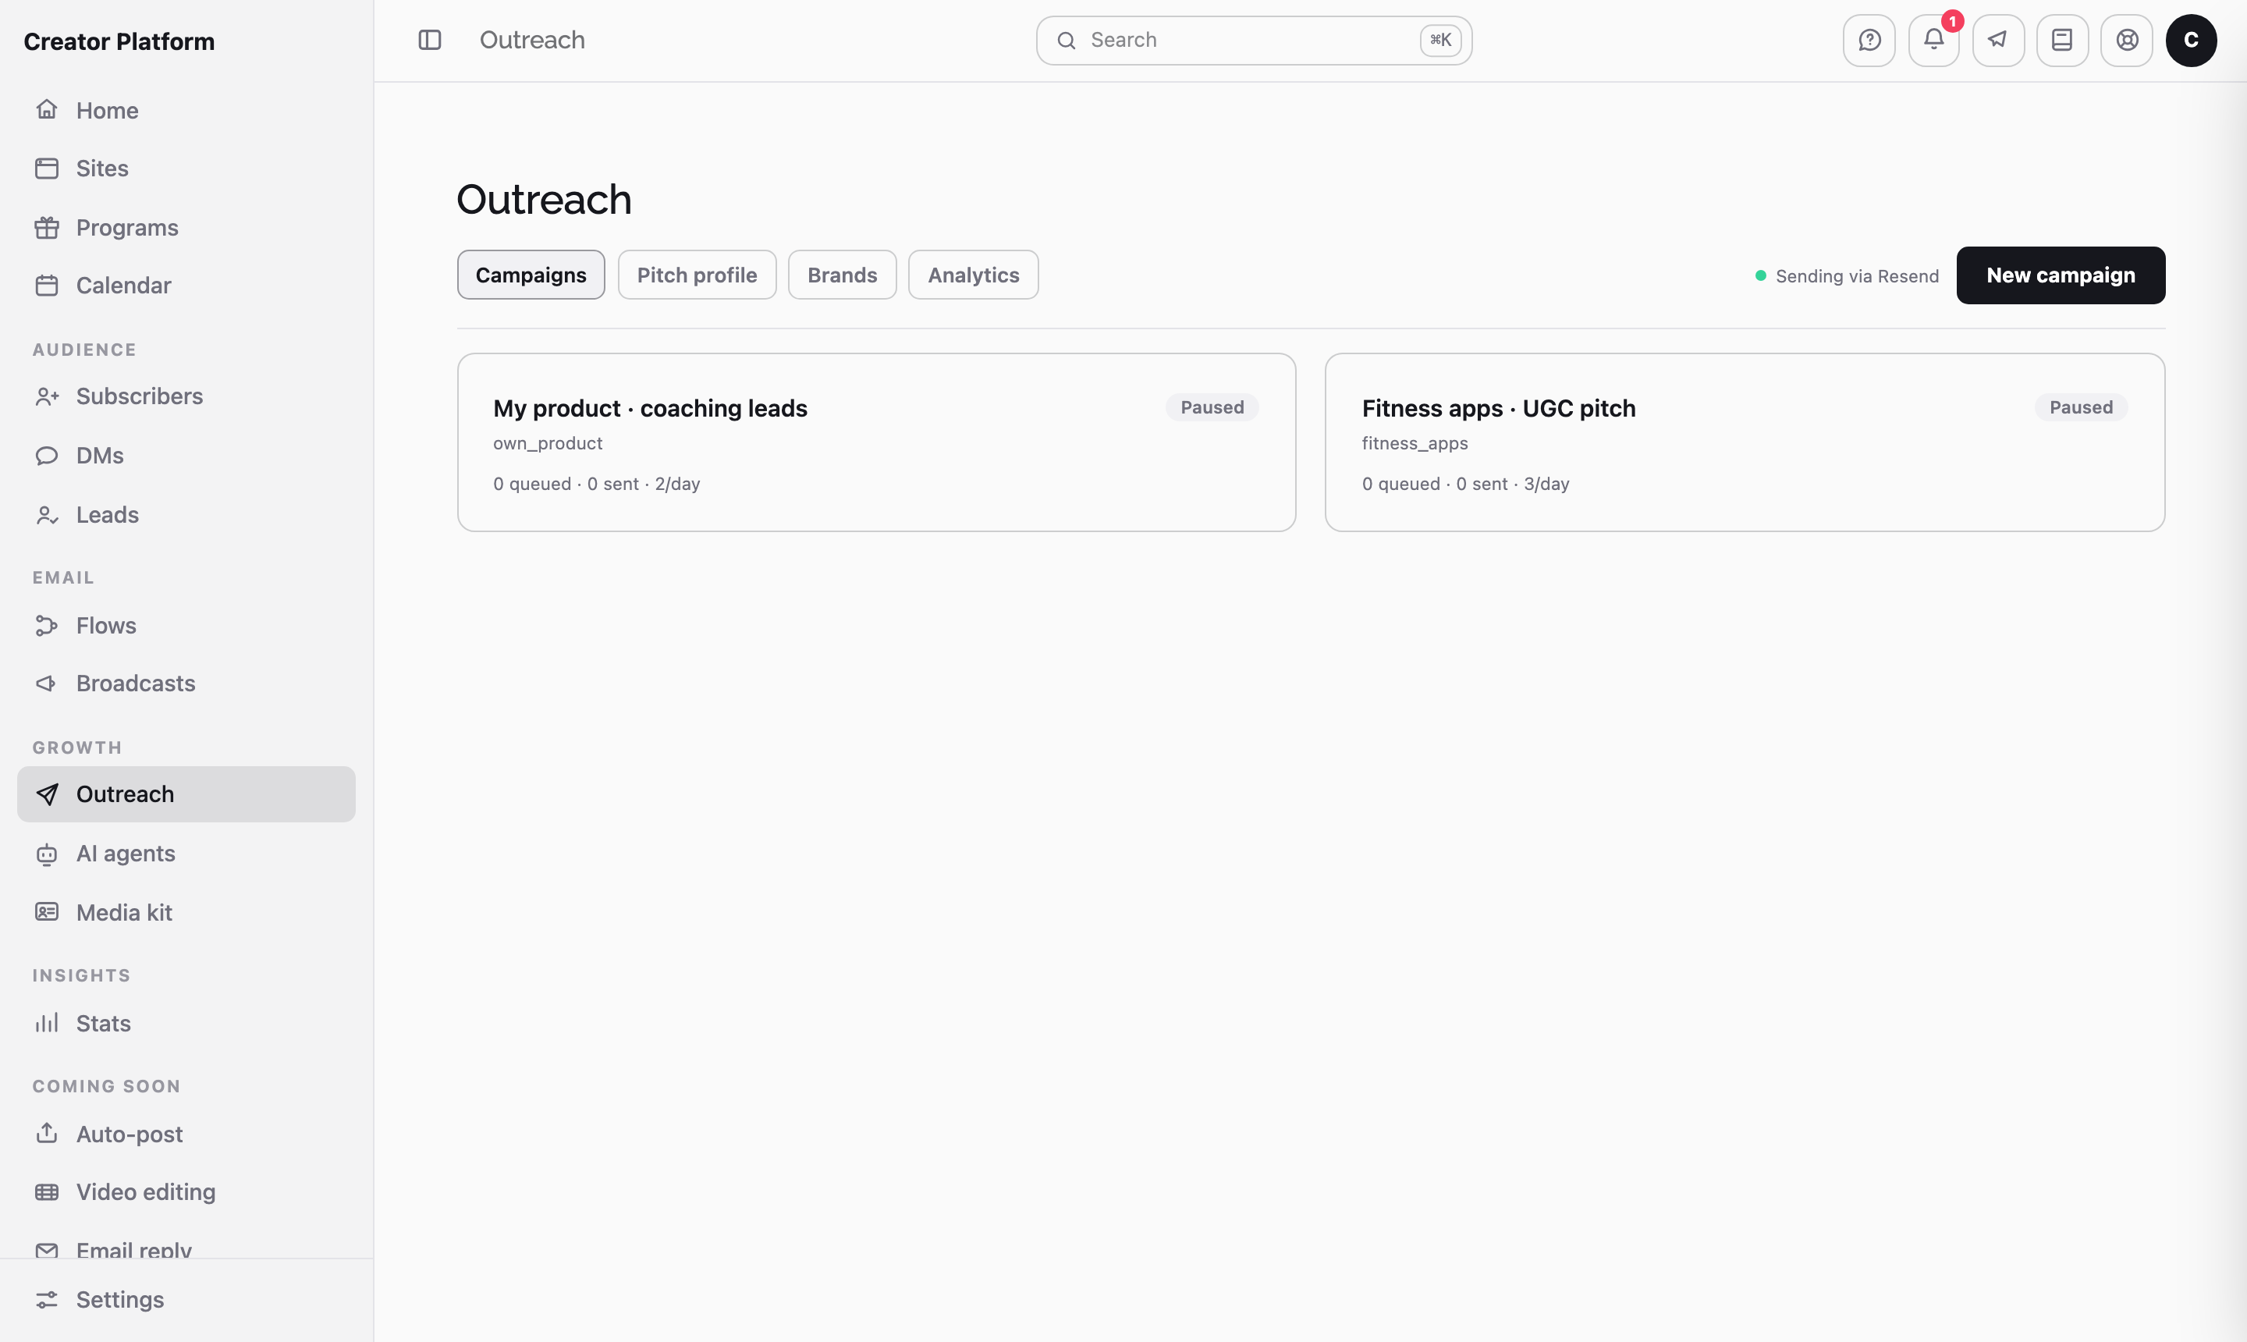Click Paused badge on coaching leads card

[x=1212, y=407]
